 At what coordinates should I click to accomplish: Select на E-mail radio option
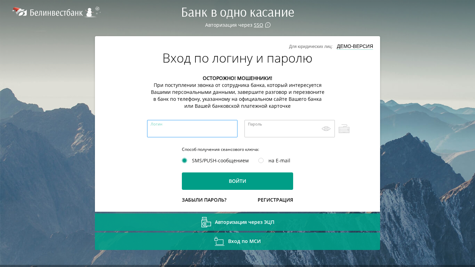[x=261, y=161]
